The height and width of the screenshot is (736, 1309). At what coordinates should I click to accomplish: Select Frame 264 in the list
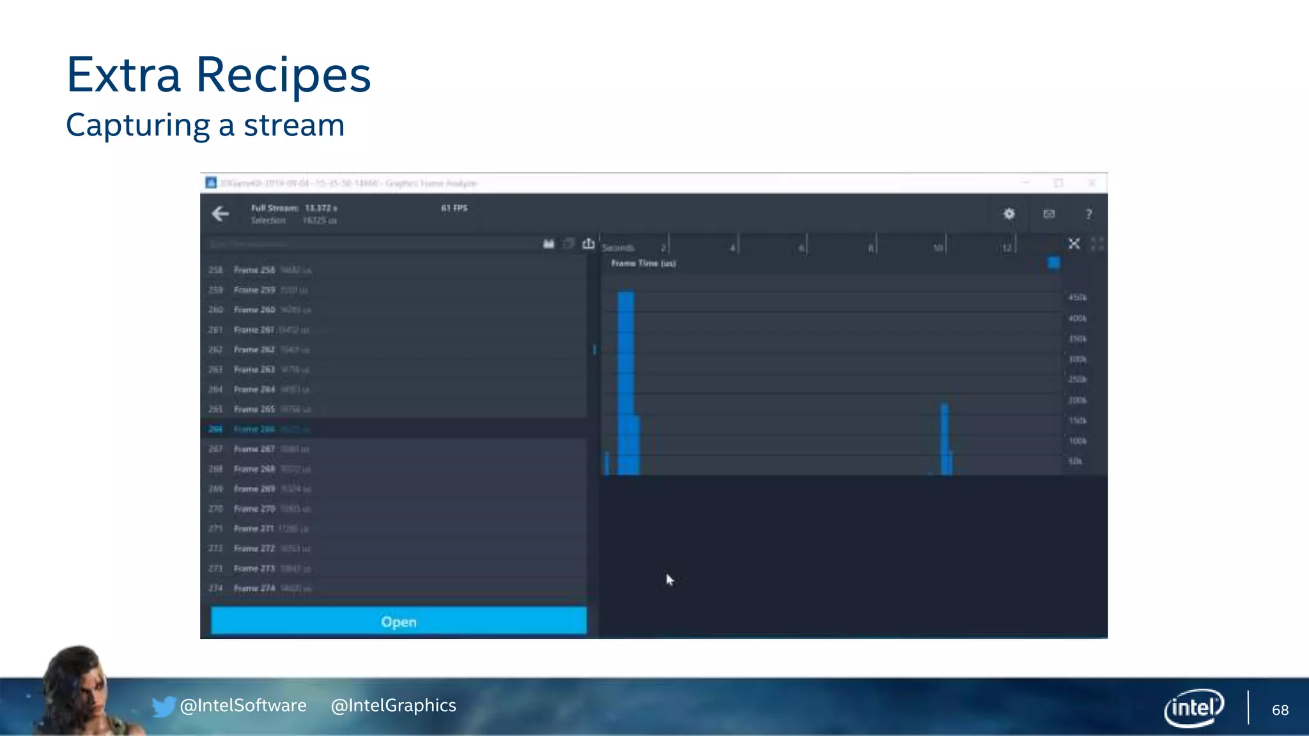[394, 389]
